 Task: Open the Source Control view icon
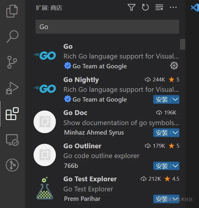(x=12, y=62)
